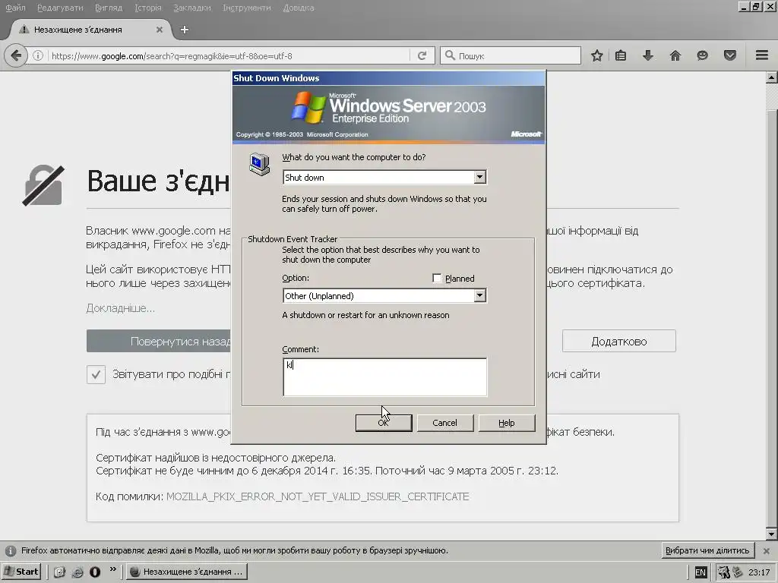Bookmark this page with the star icon
778x583 pixels.
597,55
